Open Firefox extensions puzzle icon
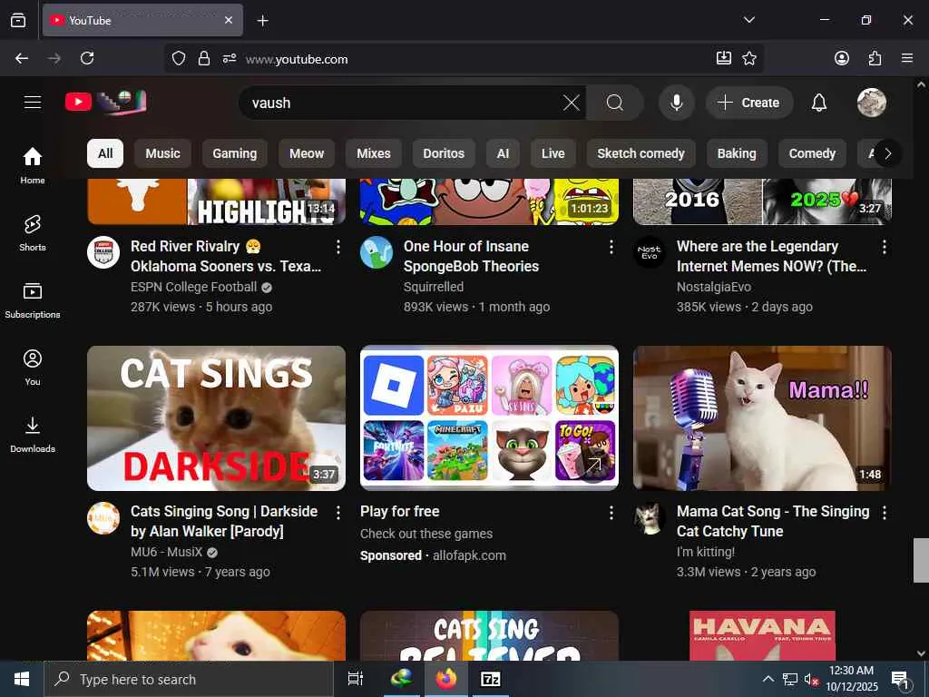This screenshot has width=929, height=697. (875, 58)
